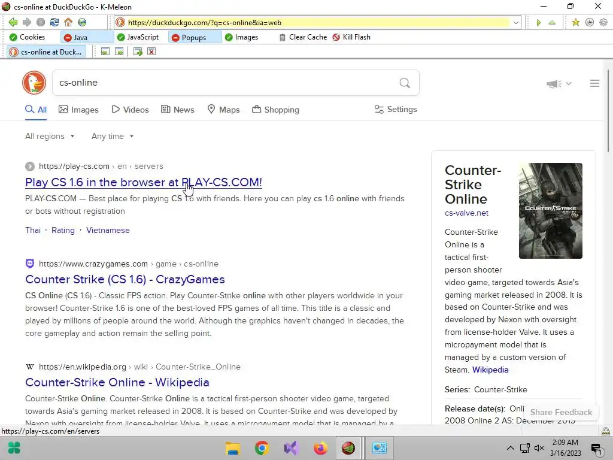This screenshot has height=460, width=613.
Task: Click the green Go arrow beside URL bar
Action: 539,23
